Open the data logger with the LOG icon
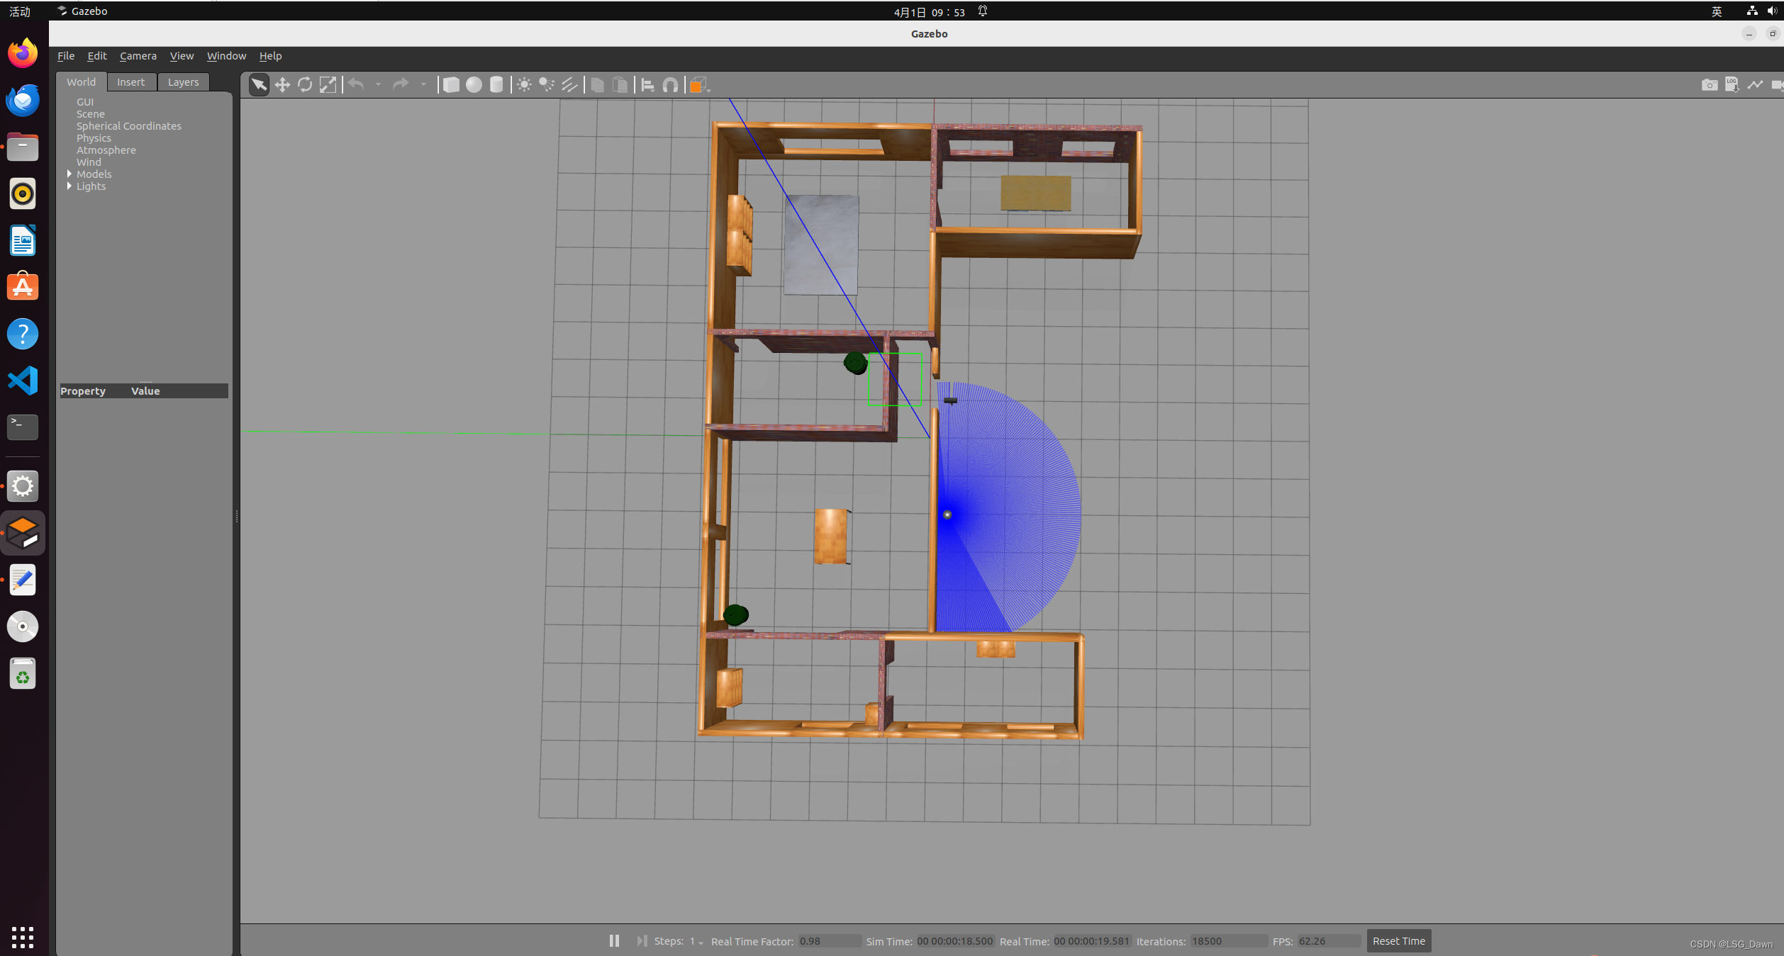Viewport: 1784px width, 956px height. (x=1732, y=84)
